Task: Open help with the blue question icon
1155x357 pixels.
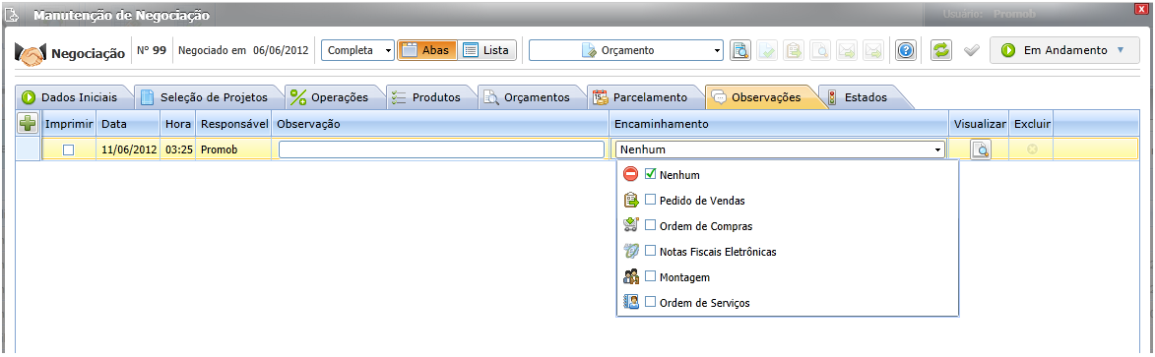Action: click(x=905, y=50)
